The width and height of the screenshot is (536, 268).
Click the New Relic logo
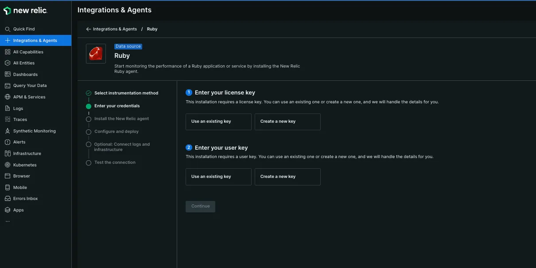tap(25, 11)
